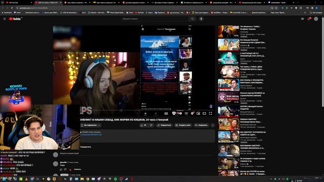Screen dimensions: 324x182
Task: Enter fullscreen on the video player
Action: coord(211,113)
